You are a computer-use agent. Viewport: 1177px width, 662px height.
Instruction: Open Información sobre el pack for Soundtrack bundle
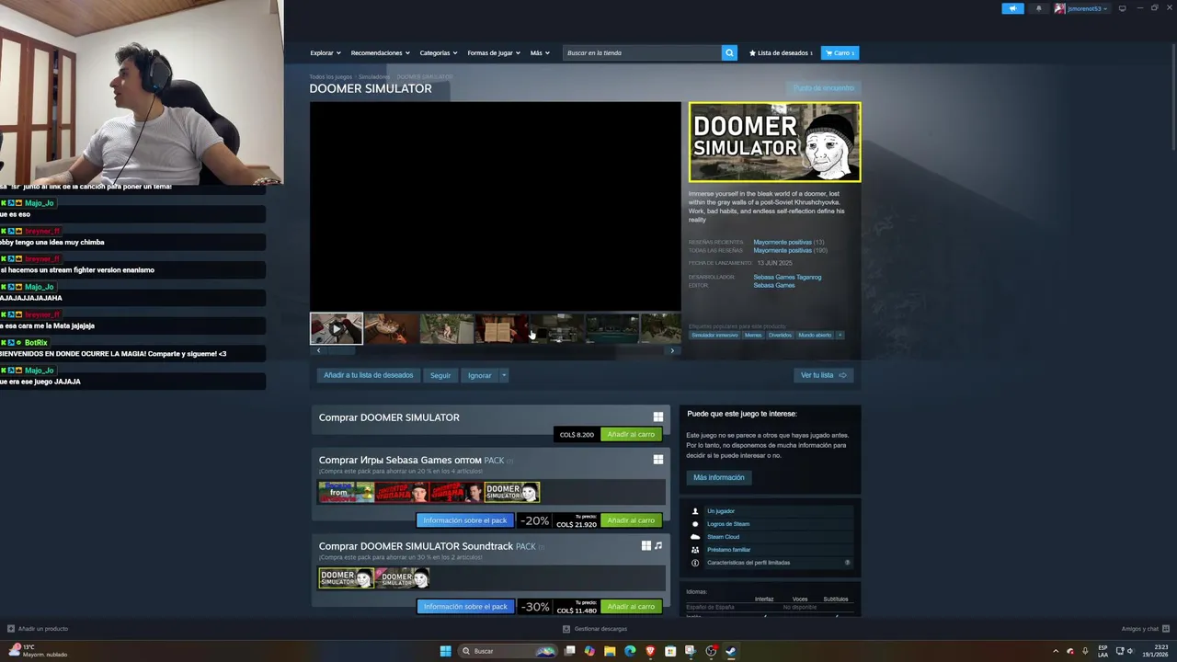coord(465,607)
